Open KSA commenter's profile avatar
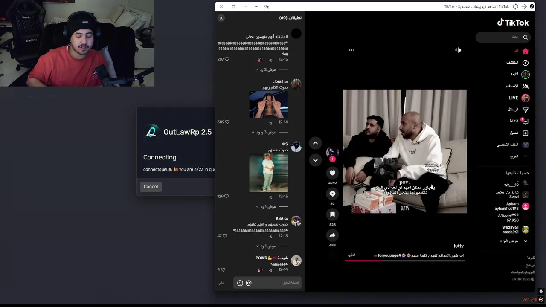This screenshot has width=546, height=307. coord(296,221)
